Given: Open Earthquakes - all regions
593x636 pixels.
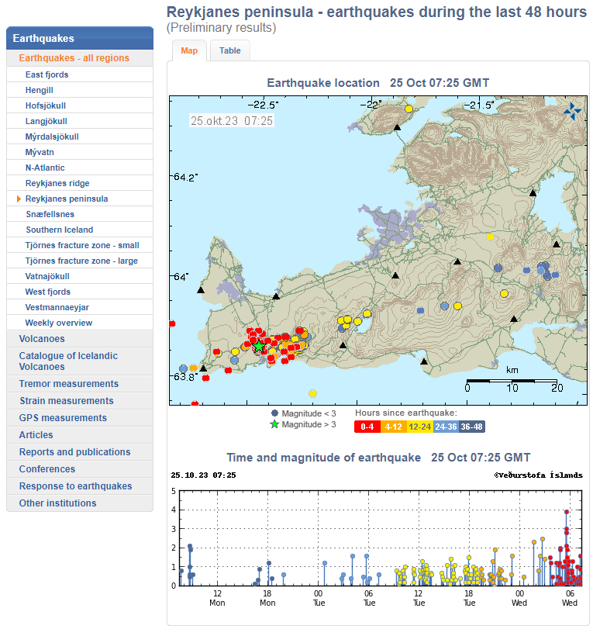Looking at the screenshot, I should (x=74, y=58).
